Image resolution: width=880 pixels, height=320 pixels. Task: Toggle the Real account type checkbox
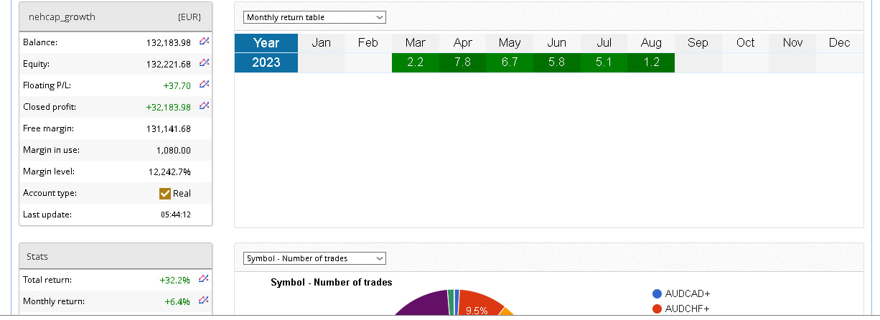[165, 193]
